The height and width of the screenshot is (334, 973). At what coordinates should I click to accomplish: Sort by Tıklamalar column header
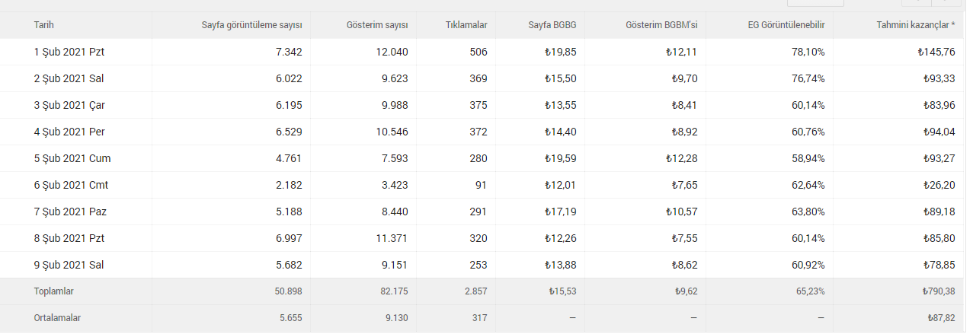466,25
